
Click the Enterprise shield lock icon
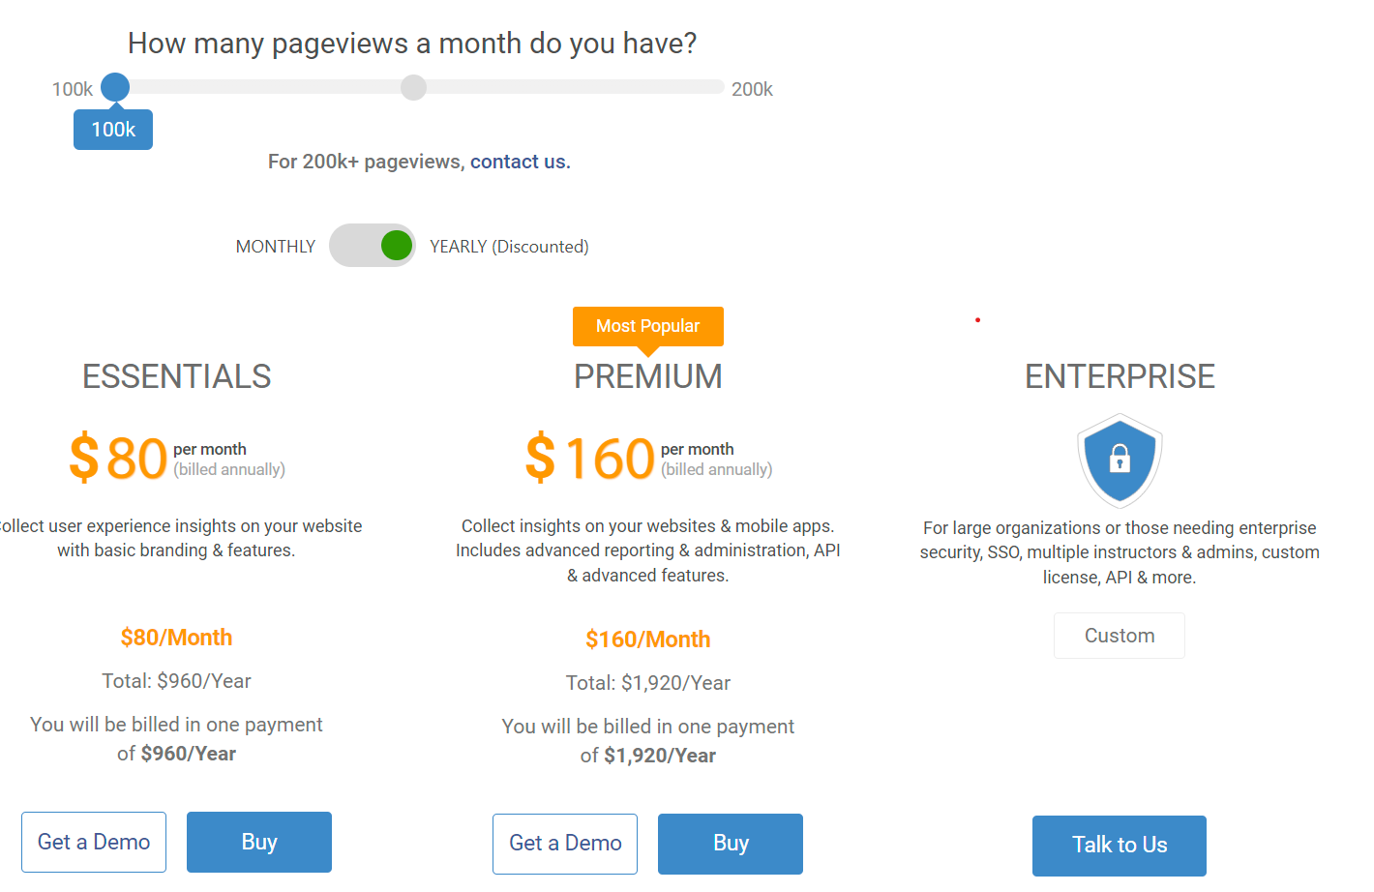pos(1120,461)
